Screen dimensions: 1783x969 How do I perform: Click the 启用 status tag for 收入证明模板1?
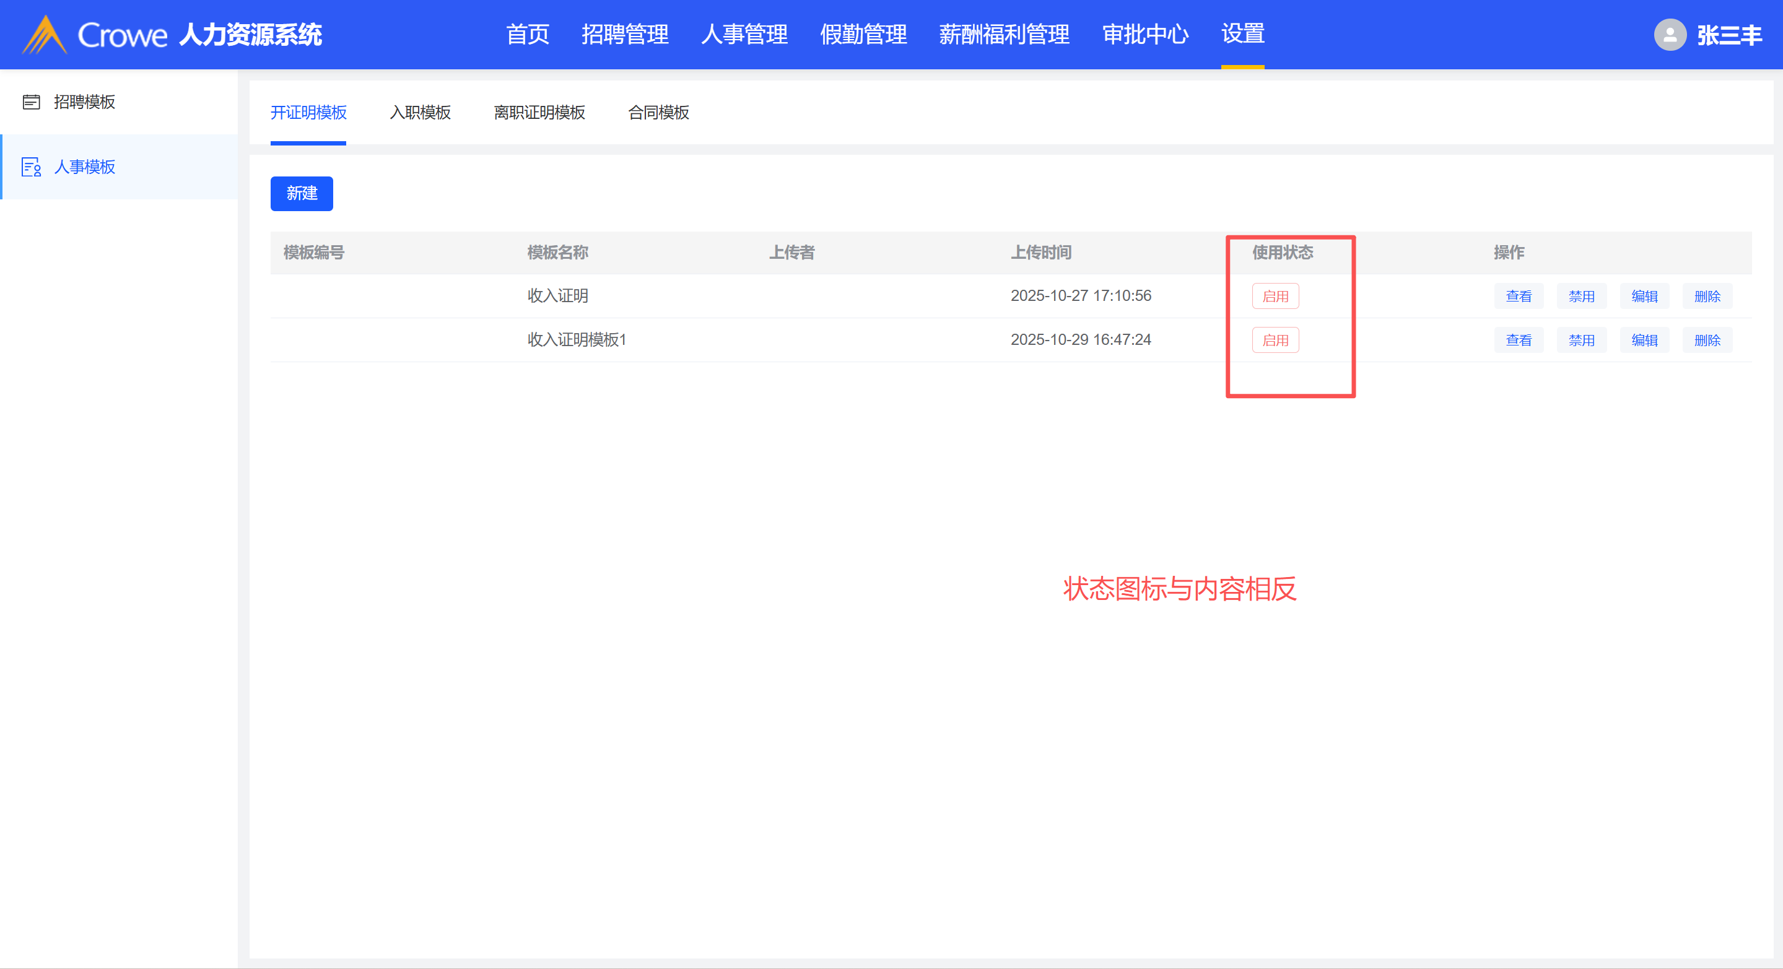coord(1275,340)
